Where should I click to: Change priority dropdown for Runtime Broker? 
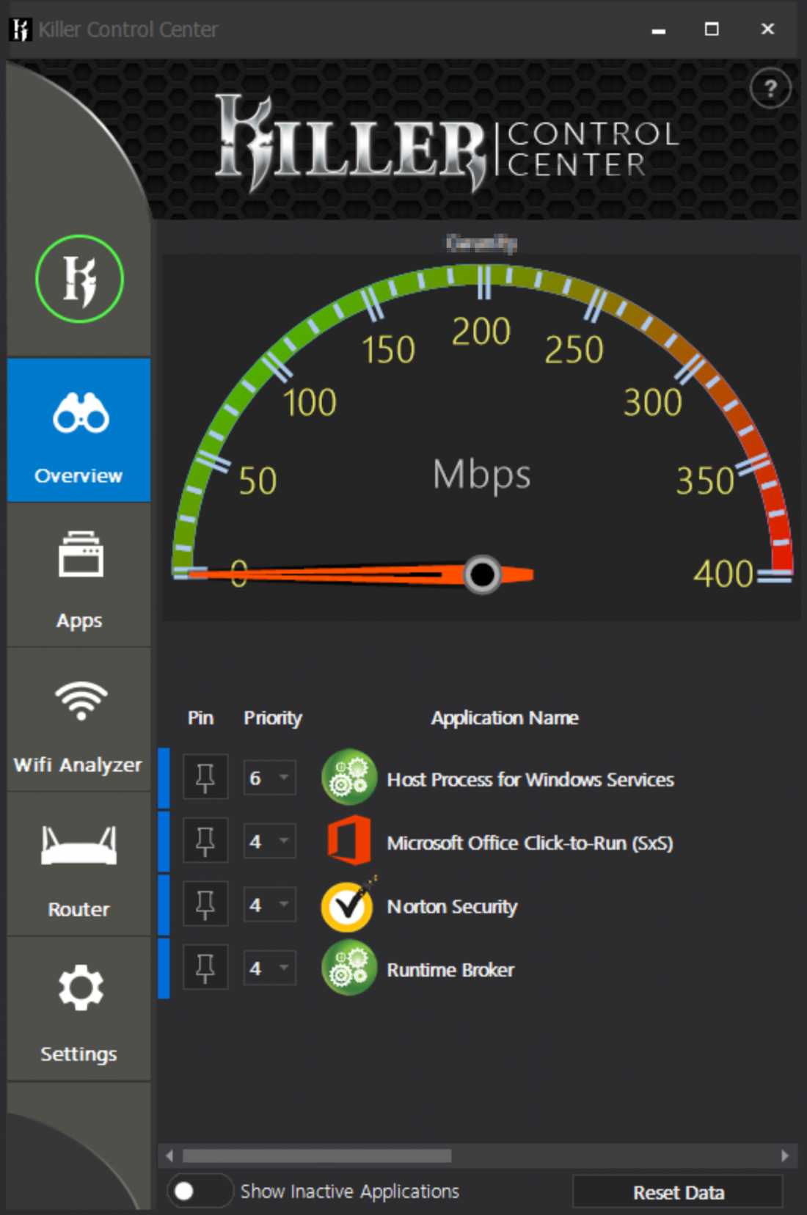[x=270, y=968]
